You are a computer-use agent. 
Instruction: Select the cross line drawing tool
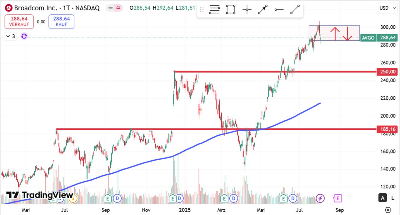coord(247,10)
